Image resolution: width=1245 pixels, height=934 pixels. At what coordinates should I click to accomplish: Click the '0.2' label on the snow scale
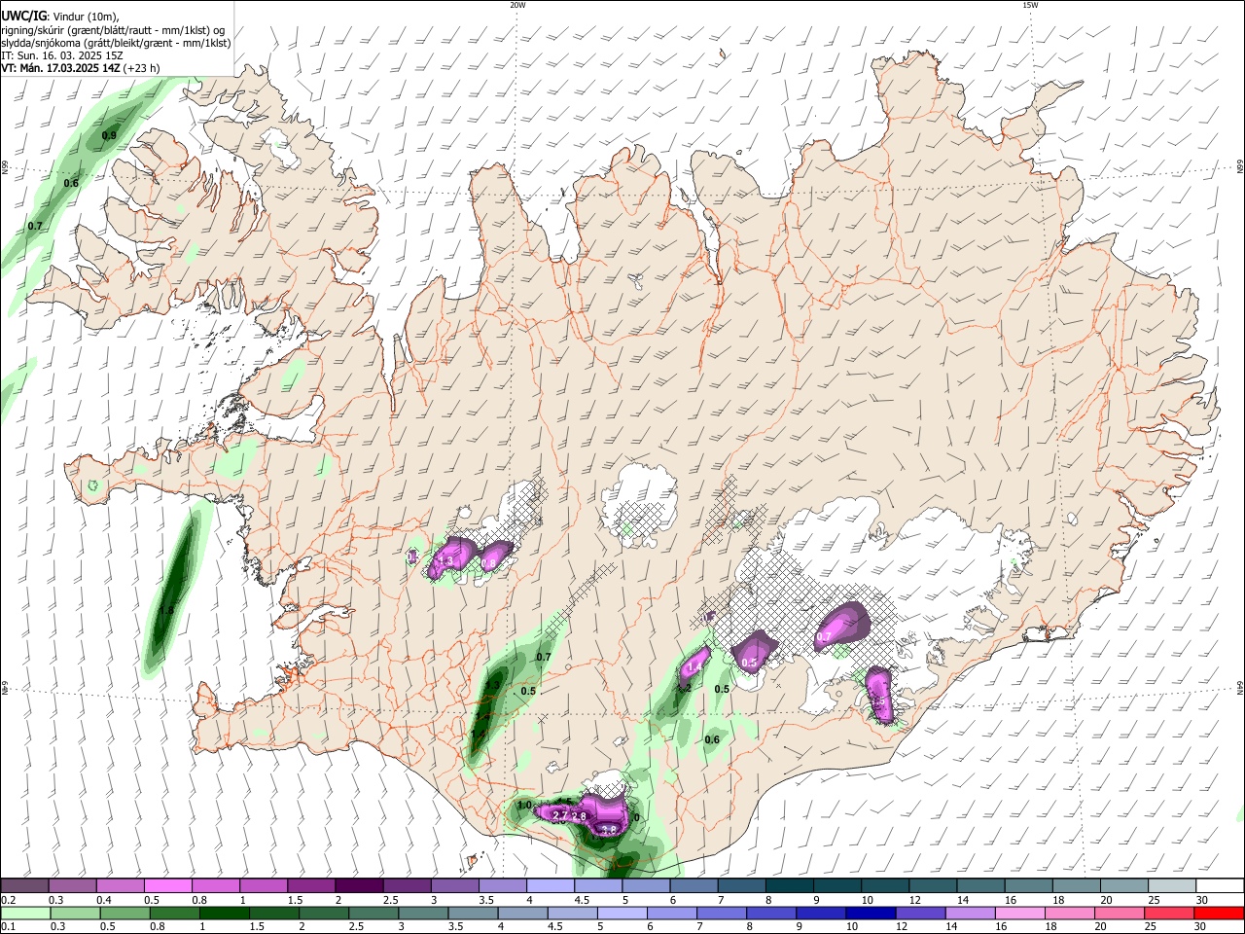[x=9, y=900]
